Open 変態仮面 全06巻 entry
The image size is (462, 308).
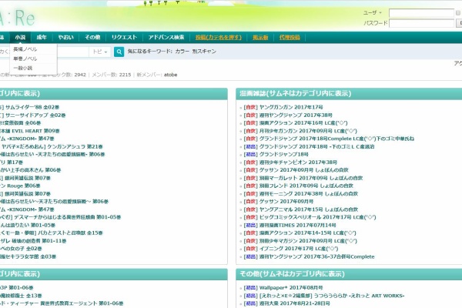20,123
